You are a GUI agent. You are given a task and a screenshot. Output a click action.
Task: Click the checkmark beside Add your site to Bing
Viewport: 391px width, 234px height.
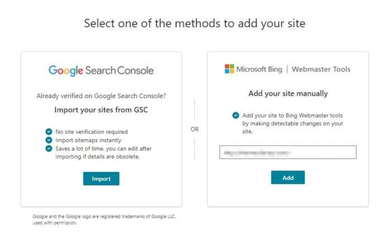(x=236, y=115)
